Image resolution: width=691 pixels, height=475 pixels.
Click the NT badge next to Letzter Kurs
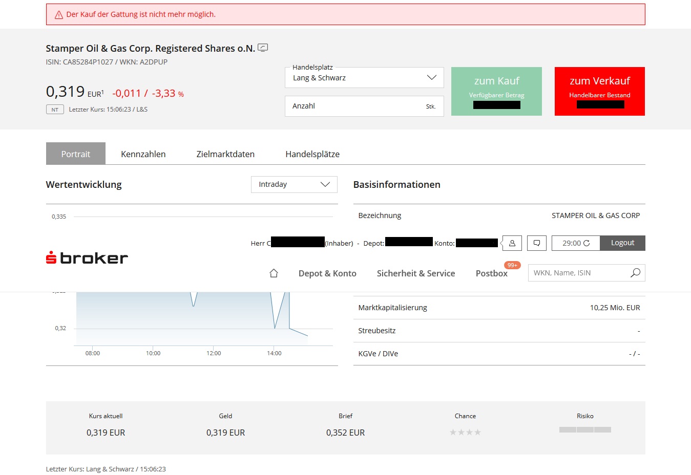[54, 109]
